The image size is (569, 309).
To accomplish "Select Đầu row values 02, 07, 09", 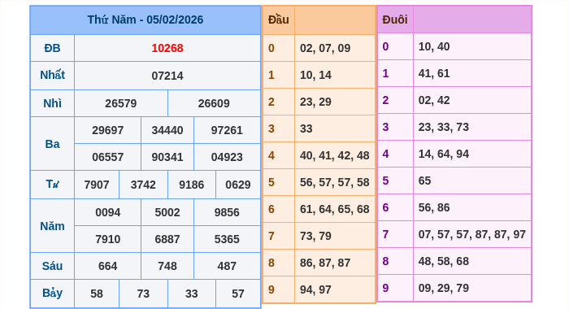I will click(x=325, y=48).
